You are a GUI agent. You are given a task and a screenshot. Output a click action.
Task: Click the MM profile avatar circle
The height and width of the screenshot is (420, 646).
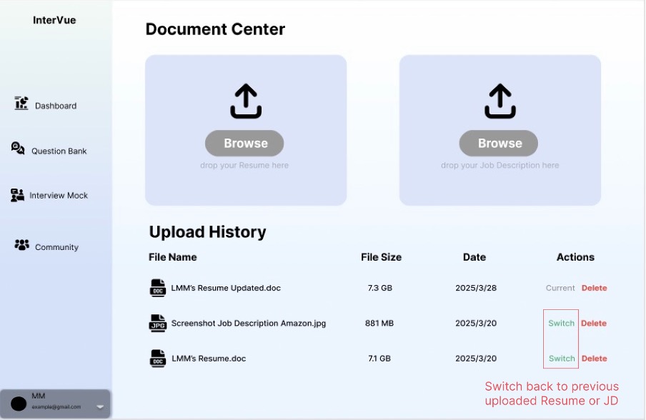coord(19,404)
